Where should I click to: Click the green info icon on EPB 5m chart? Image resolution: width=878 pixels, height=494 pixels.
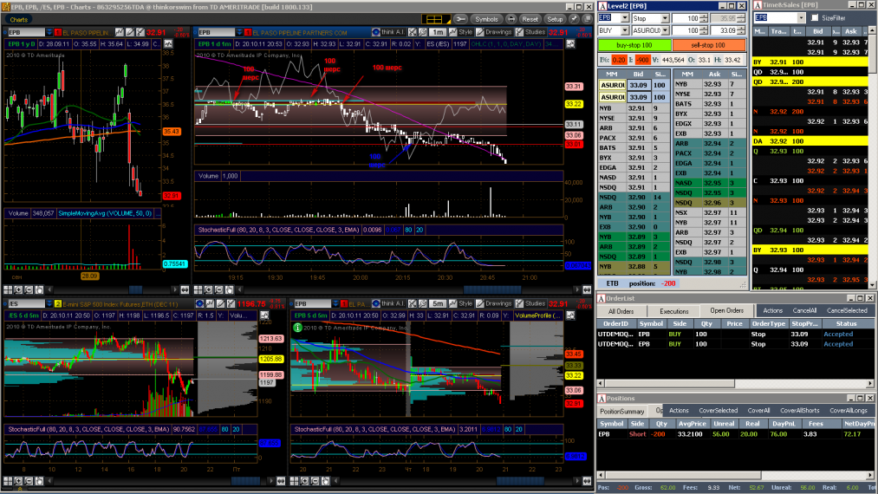298,328
